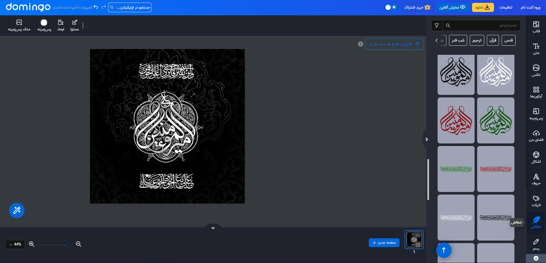
Task: Toggle the light/dark theme switch
Action: pos(391,7)
